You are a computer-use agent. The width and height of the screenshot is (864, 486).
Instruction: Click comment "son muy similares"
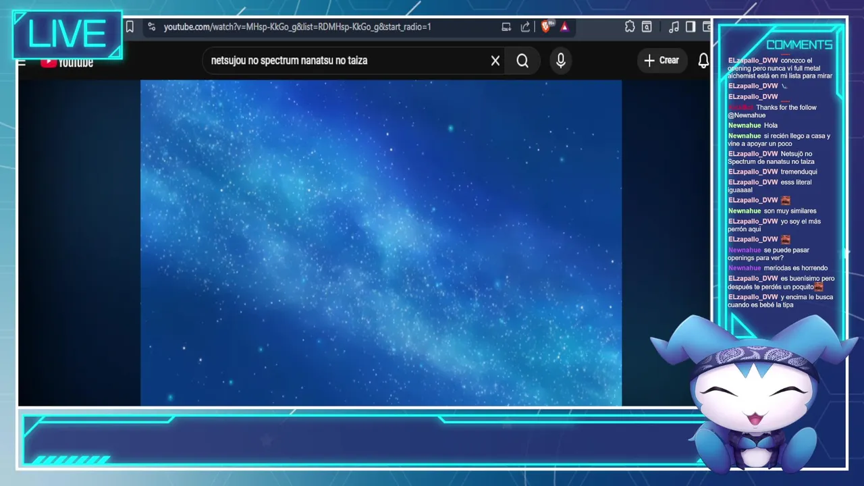[790, 211]
